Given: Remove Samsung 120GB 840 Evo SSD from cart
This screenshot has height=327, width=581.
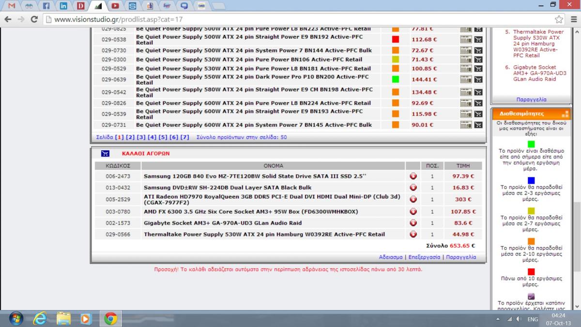Looking at the screenshot, I should [x=413, y=176].
